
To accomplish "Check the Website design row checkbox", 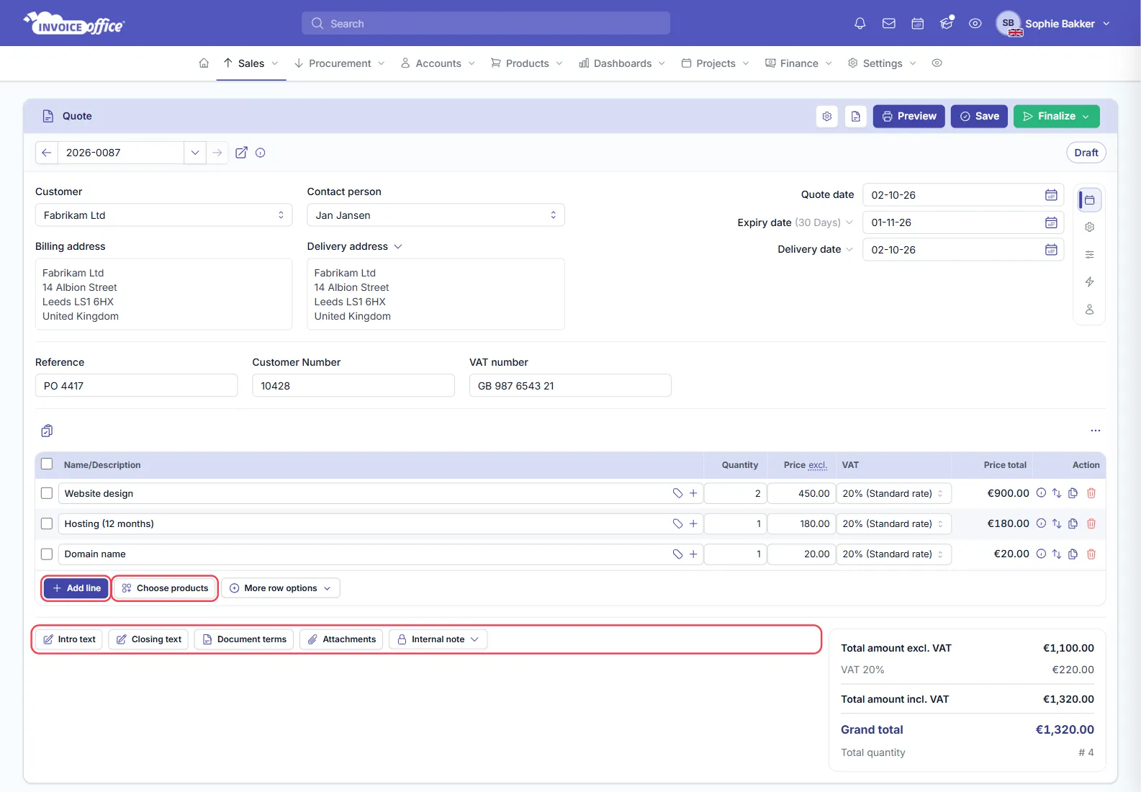I will pyautogui.click(x=47, y=493).
